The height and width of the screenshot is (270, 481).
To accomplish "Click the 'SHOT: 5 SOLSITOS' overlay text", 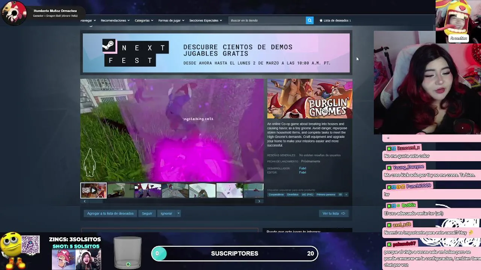I will 76,246.
